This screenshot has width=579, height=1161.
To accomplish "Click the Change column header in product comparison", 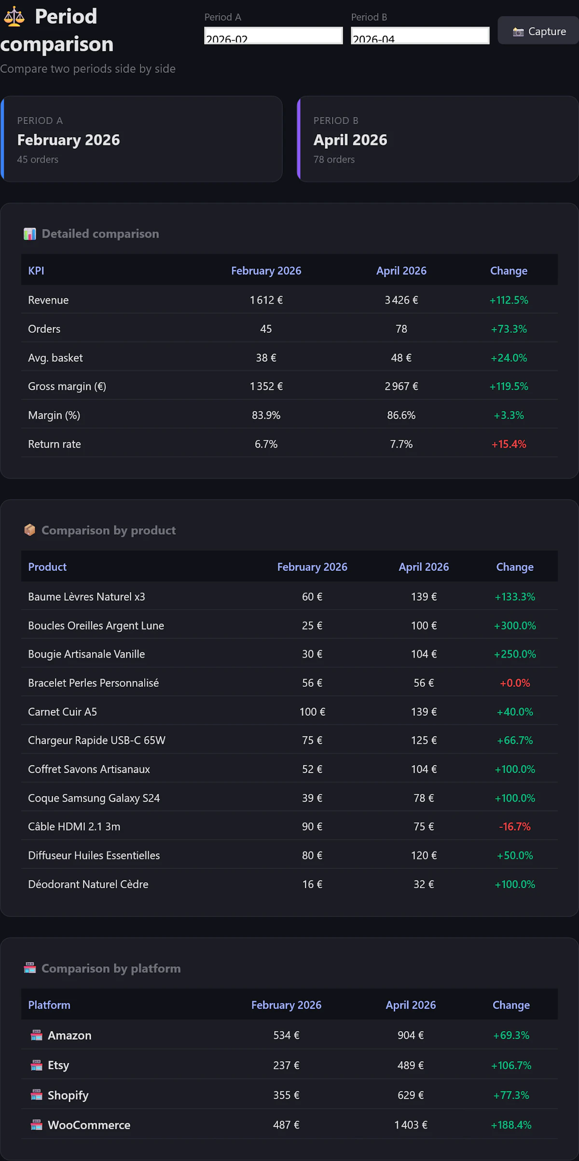I will click(515, 566).
